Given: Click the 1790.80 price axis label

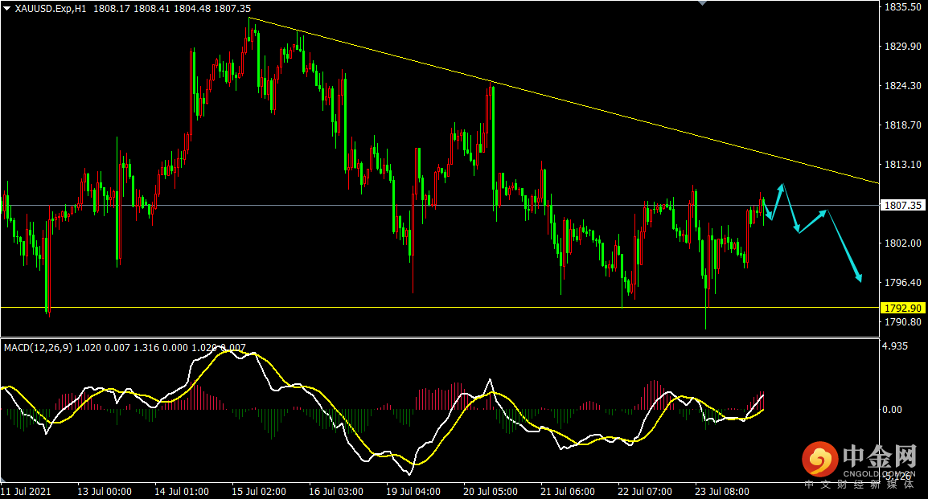Looking at the screenshot, I should 902,321.
